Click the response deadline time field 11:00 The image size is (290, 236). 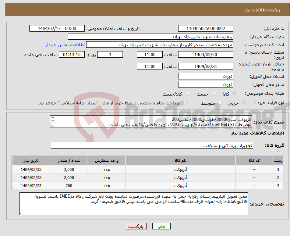click(150, 54)
